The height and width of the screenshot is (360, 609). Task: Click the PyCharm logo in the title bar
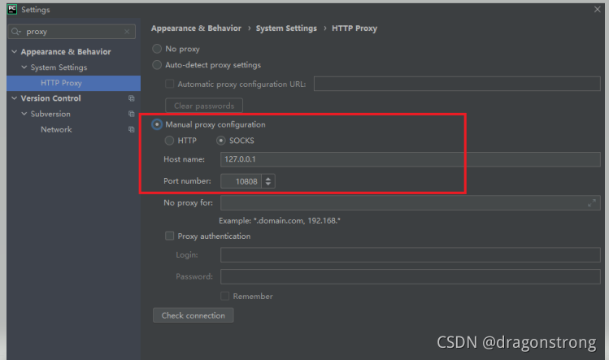12,9
